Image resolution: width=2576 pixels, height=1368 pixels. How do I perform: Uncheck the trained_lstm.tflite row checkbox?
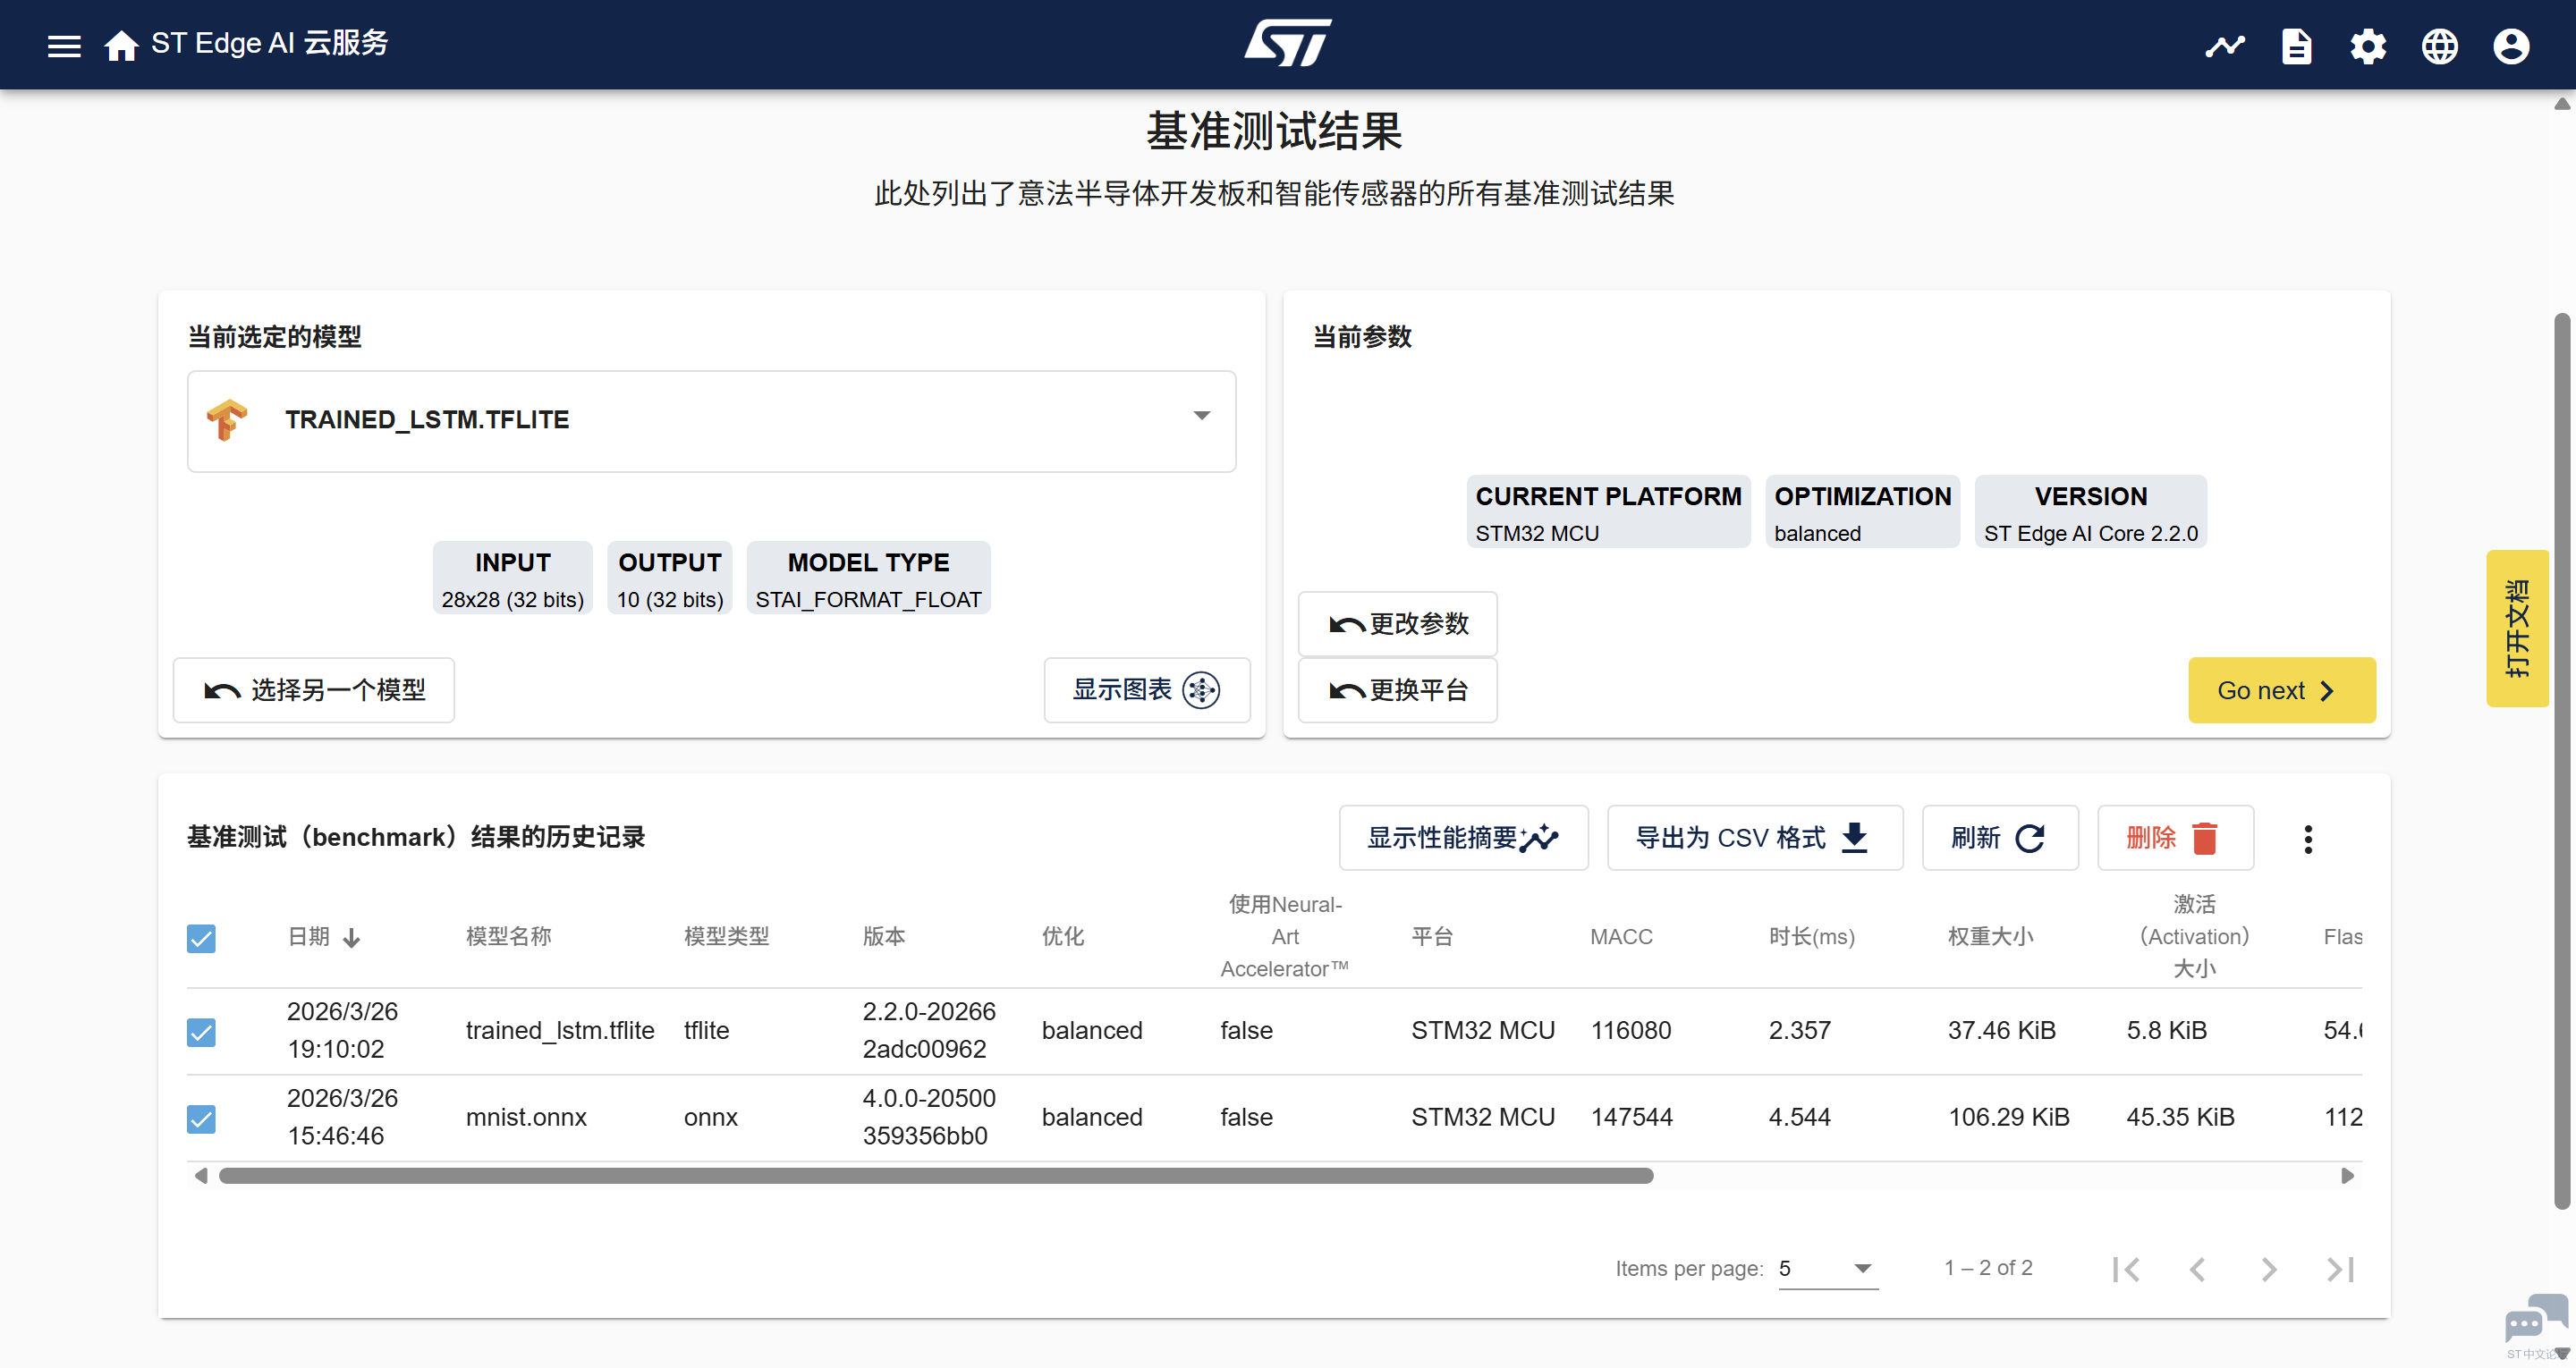pyautogui.click(x=201, y=1031)
